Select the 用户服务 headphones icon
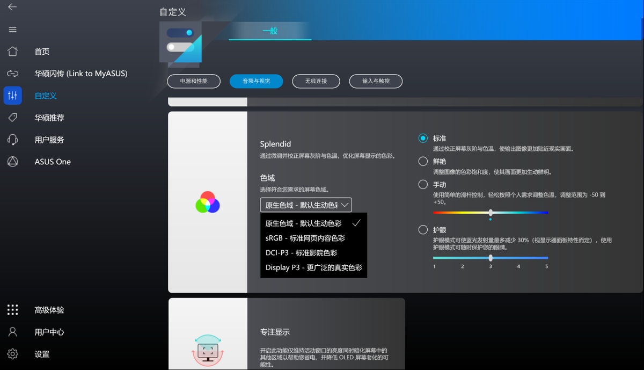Image resolution: width=644 pixels, height=370 pixels. [x=12, y=140]
